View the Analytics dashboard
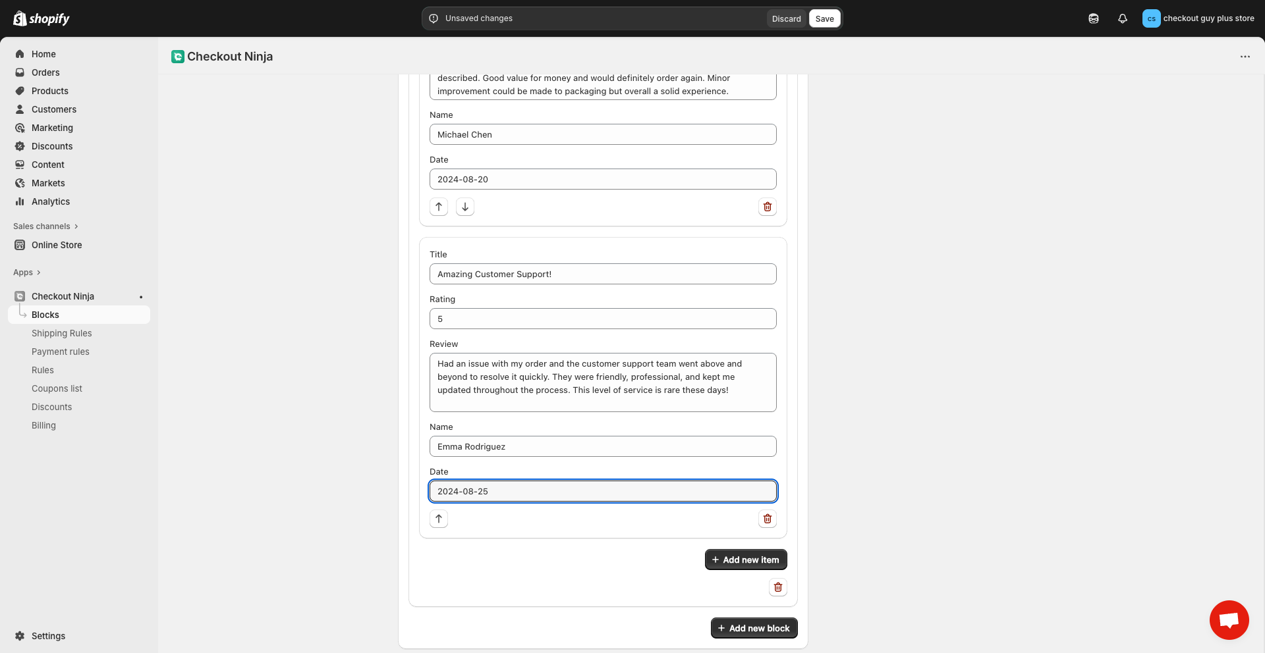The image size is (1265, 653). tap(50, 201)
